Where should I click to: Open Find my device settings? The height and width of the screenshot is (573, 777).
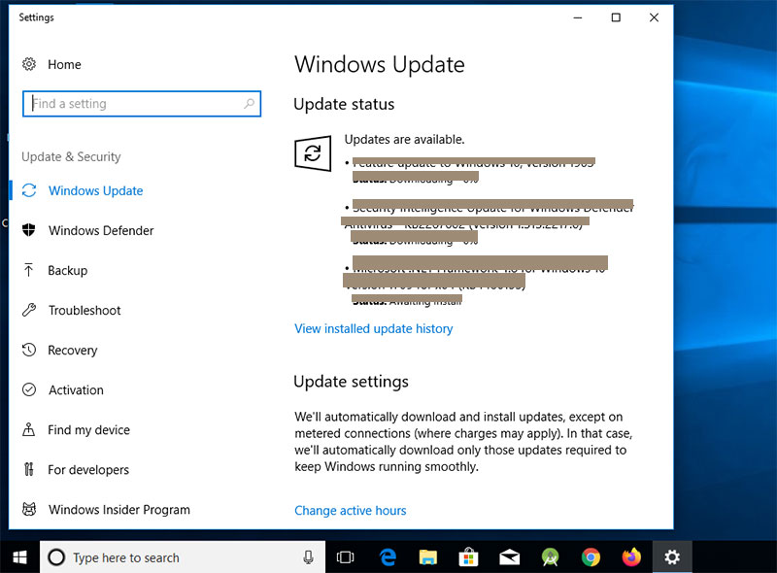tap(88, 429)
